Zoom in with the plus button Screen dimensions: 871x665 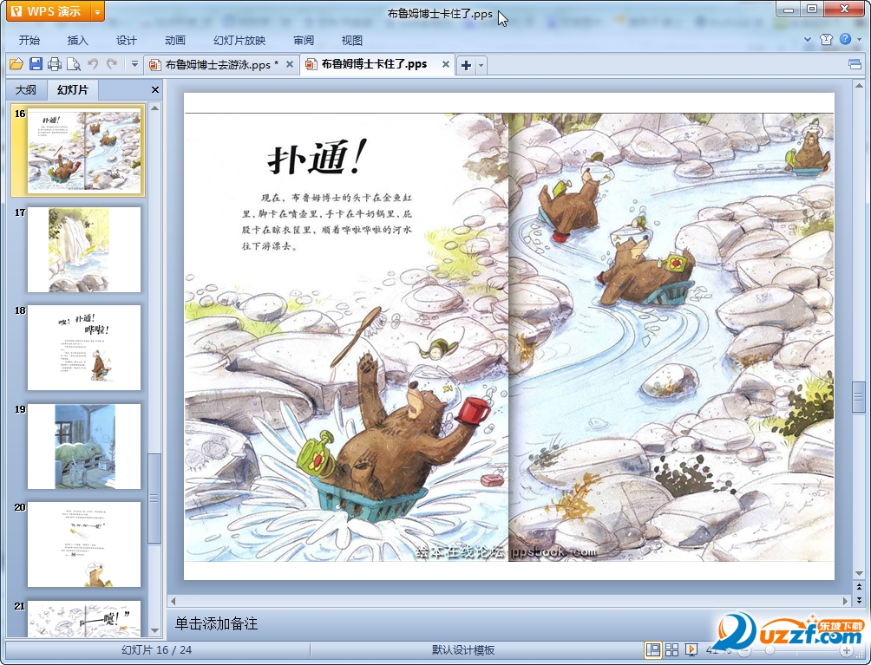pyautogui.click(x=846, y=650)
